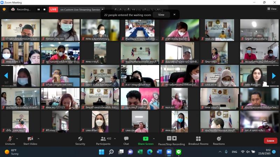Viewport: 280px width, 157px height.
Task: Click View in the waiting room notification
Action: (x=161, y=15)
